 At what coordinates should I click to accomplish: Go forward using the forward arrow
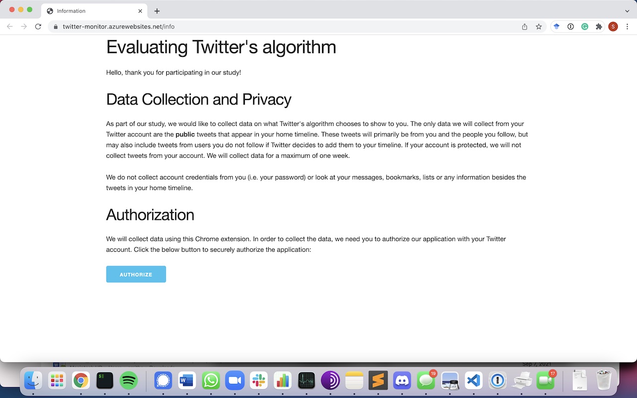(x=24, y=26)
